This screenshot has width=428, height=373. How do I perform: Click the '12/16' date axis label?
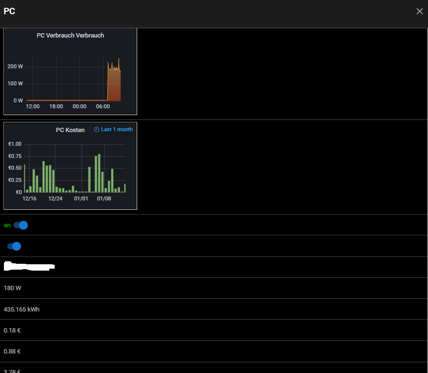pyautogui.click(x=29, y=198)
